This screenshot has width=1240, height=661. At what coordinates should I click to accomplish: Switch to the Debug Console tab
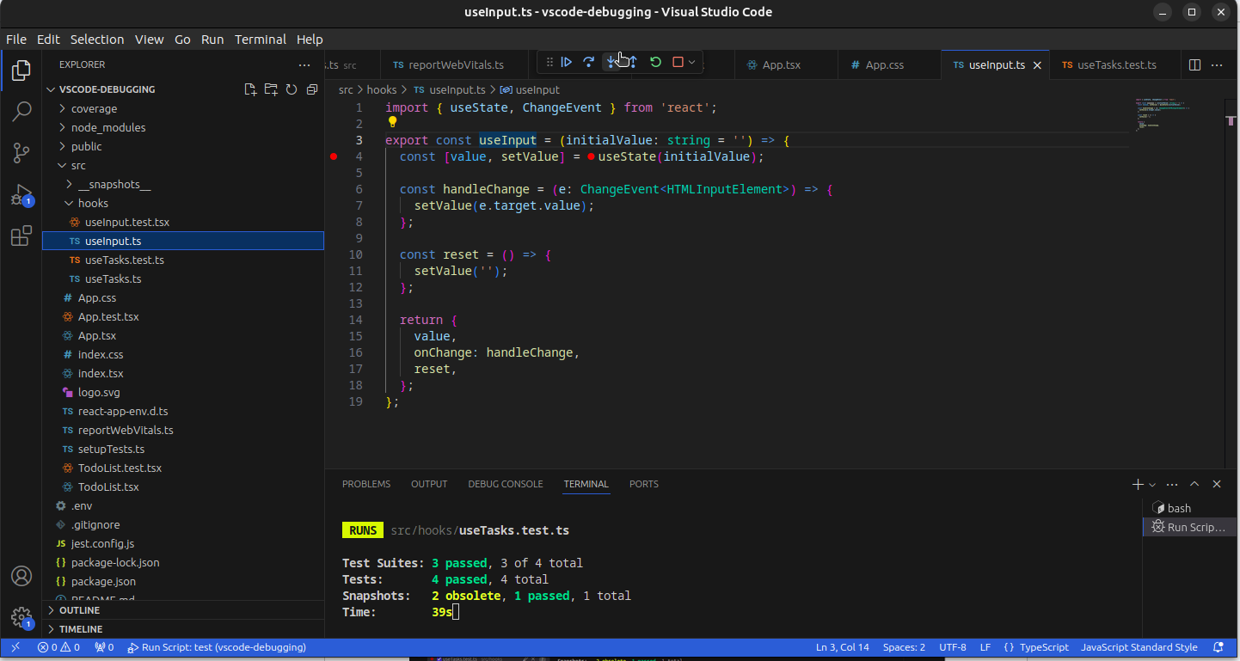pyautogui.click(x=505, y=484)
